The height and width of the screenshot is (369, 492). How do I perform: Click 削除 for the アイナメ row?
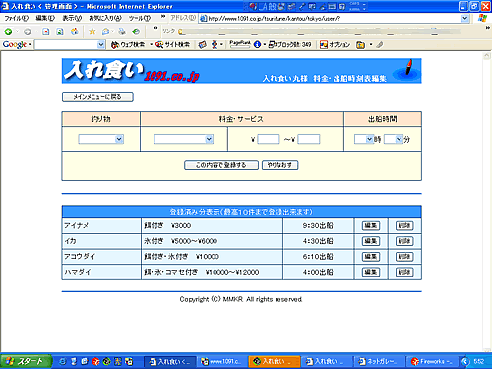click(x=404, y=226)
